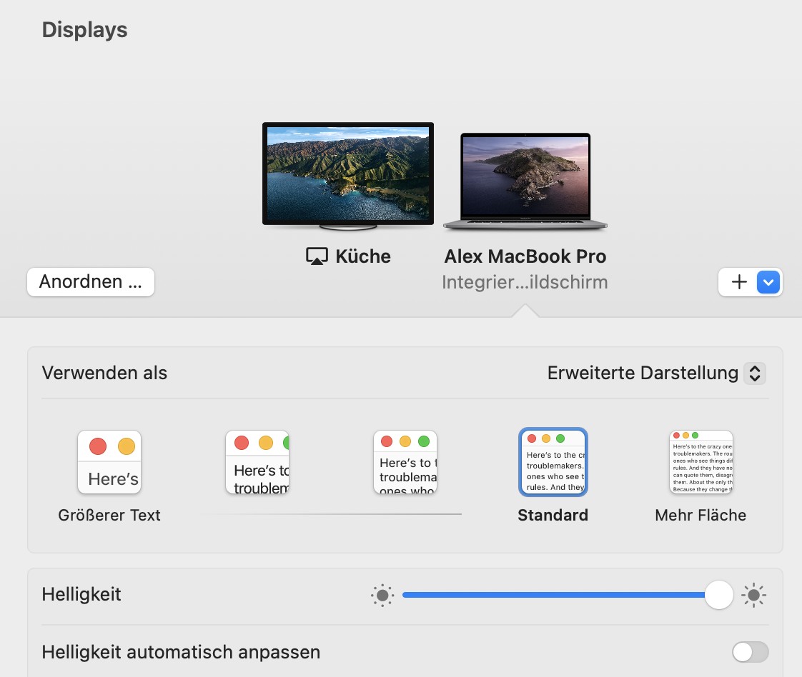This screenshot has height=677, width=802.
Task: Select the Alex MacBook Pro display thumbnail
Action: pyautogui.click(x=525, y=180)
